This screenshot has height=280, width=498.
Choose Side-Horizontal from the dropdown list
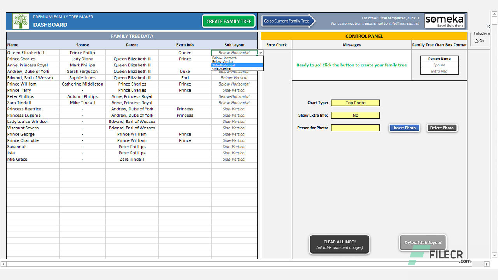tap(237, 65)
